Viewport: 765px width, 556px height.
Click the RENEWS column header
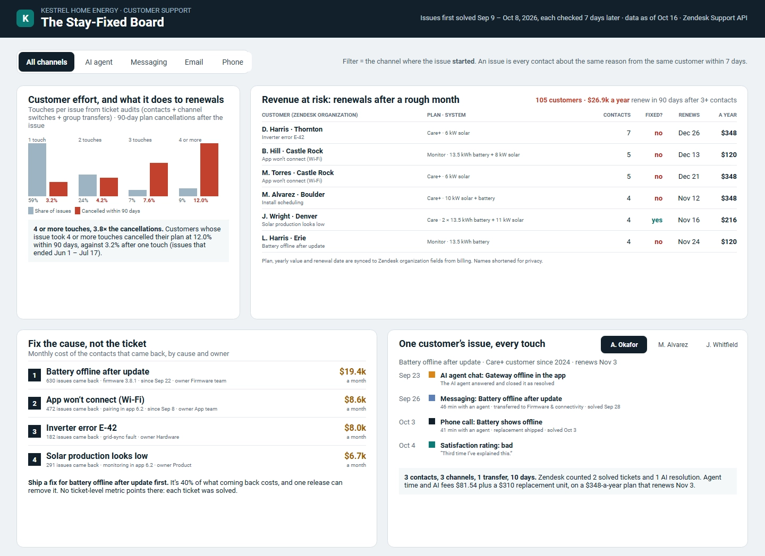pos(689,115)
